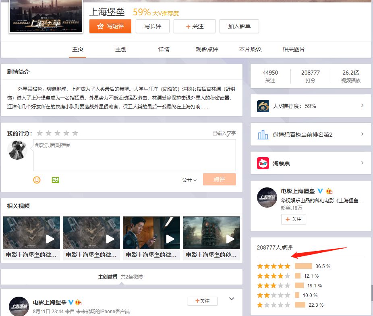The image size is (373, 316).
Task: Click the membership crown badge in sidebar
Action: pos(329,191)
